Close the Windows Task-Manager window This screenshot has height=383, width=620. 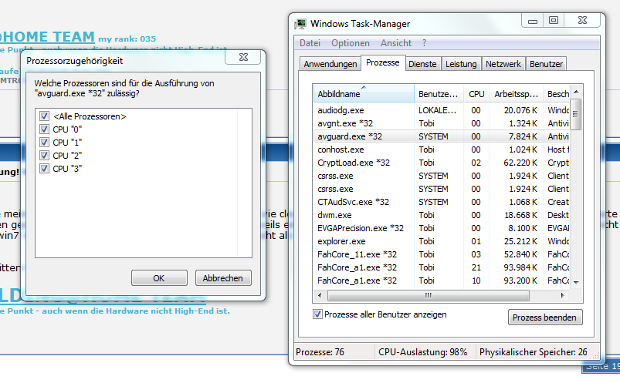(582, 21)
